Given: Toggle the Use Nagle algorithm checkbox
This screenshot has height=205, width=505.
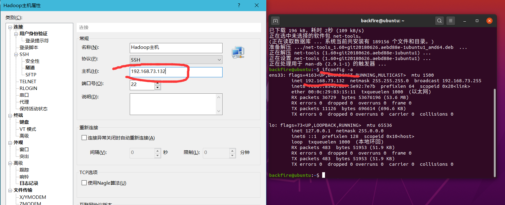Looking at the screenshot, I should 84,183.
